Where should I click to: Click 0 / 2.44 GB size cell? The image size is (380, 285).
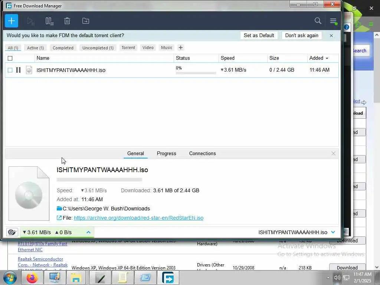tap(282, 70)
